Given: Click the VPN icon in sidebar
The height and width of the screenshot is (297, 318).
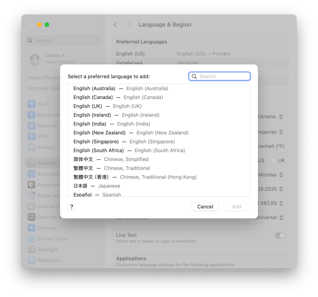Looking at the screenshot, I should pyautogui.click(x=32, y=136).
